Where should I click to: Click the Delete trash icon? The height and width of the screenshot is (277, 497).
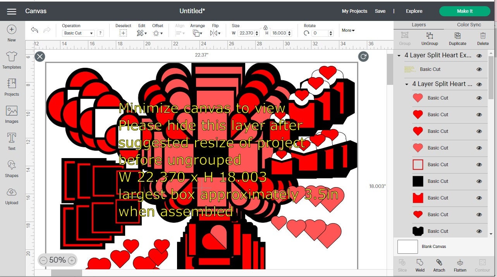click(483, 38)
